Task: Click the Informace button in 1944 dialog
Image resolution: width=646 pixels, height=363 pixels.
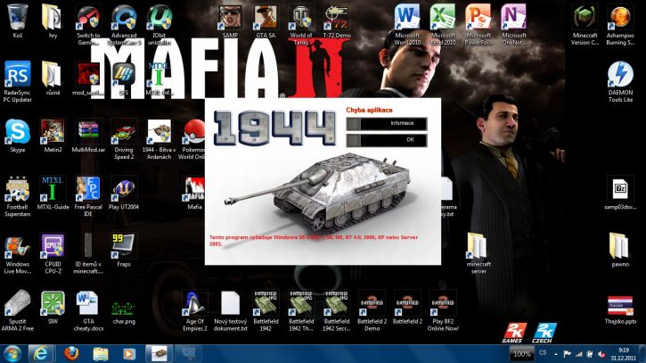Action: (x=387, y=123)
